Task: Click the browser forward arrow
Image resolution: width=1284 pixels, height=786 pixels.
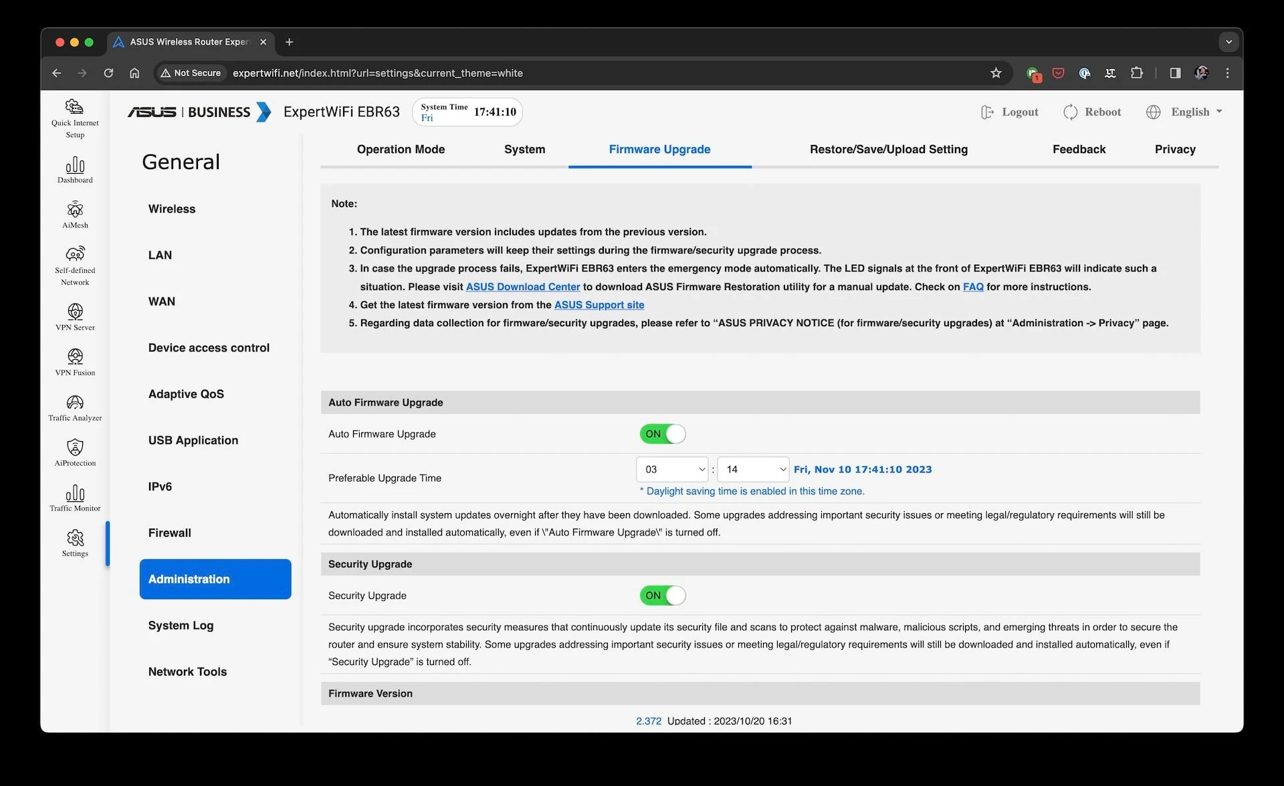Action: (x=82, y=73)
